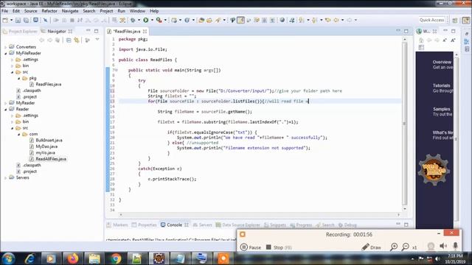The image size is (472, 265).
Task: Toggle Link with Editor in Navigator
Action: pos(77,40)
